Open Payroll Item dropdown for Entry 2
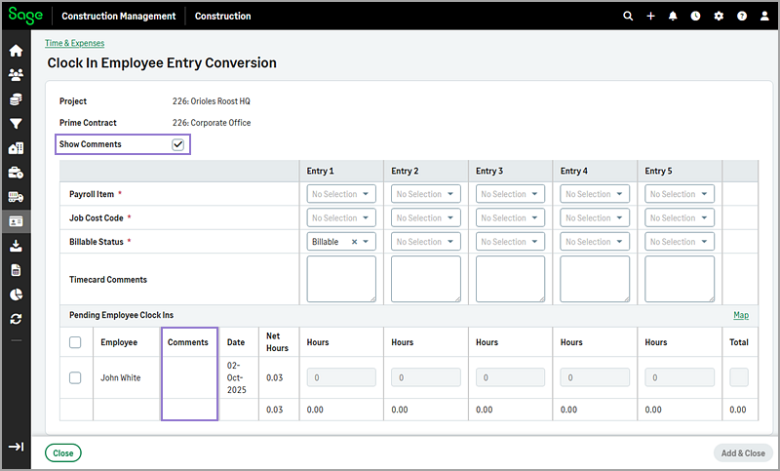Image resolution: width=780 pixels, height=471 pixels. (426, 194)
